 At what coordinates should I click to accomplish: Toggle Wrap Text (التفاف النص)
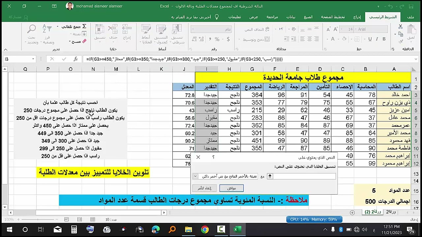click(x=257, y=29)
